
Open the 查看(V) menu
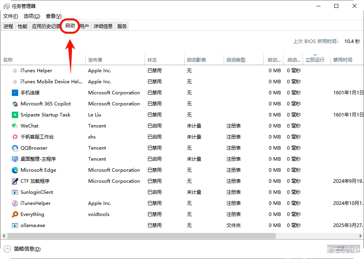pos(54,16)
